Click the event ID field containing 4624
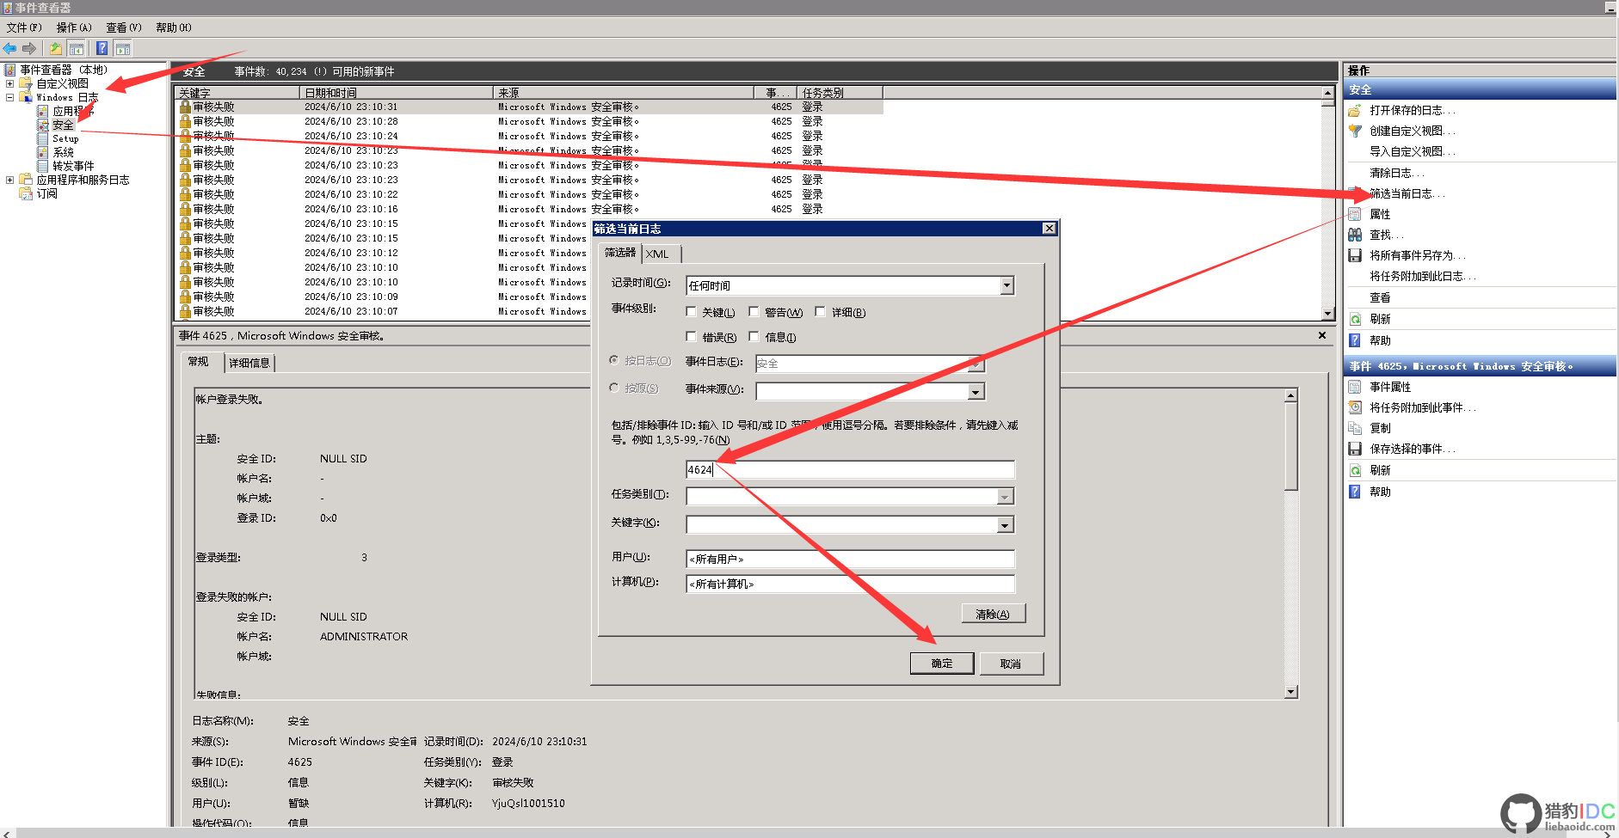Image resolution: width=1619 pixels, height=838 pixels. click(850, 469)
